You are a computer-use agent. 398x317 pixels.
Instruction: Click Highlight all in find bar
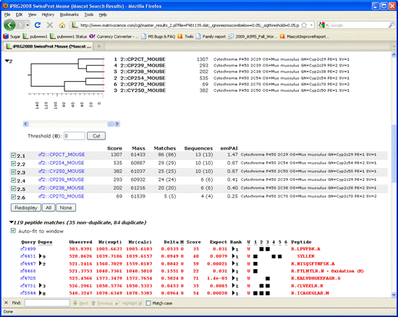[129, 303]
